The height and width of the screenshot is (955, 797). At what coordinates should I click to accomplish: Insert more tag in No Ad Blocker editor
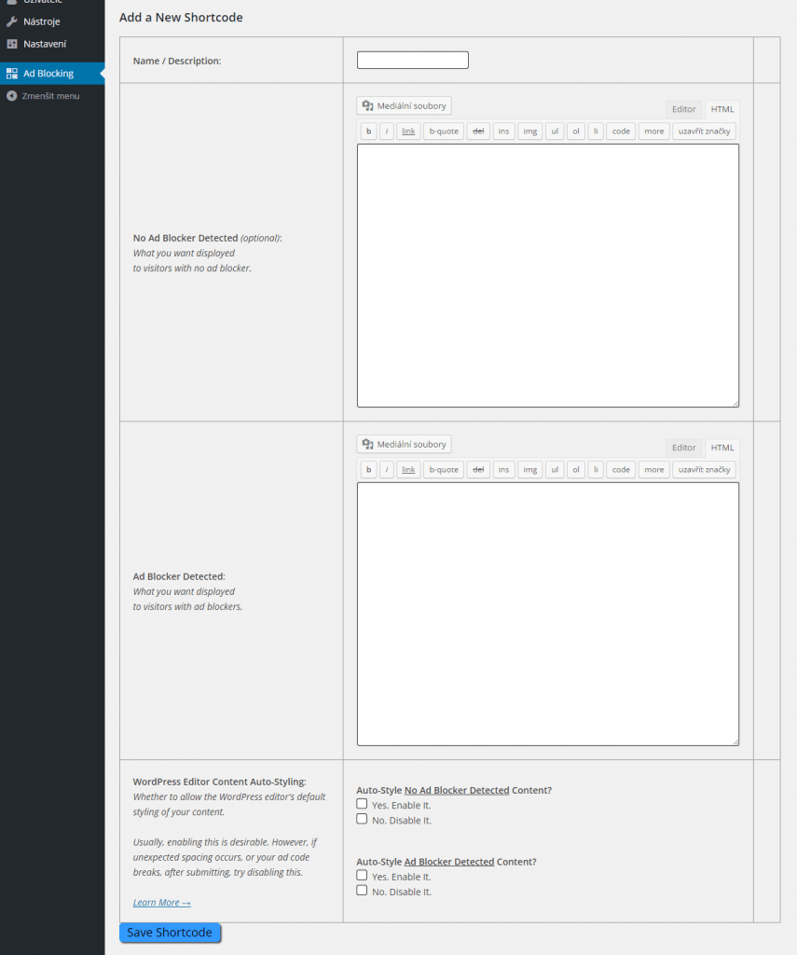pos(654,131)
